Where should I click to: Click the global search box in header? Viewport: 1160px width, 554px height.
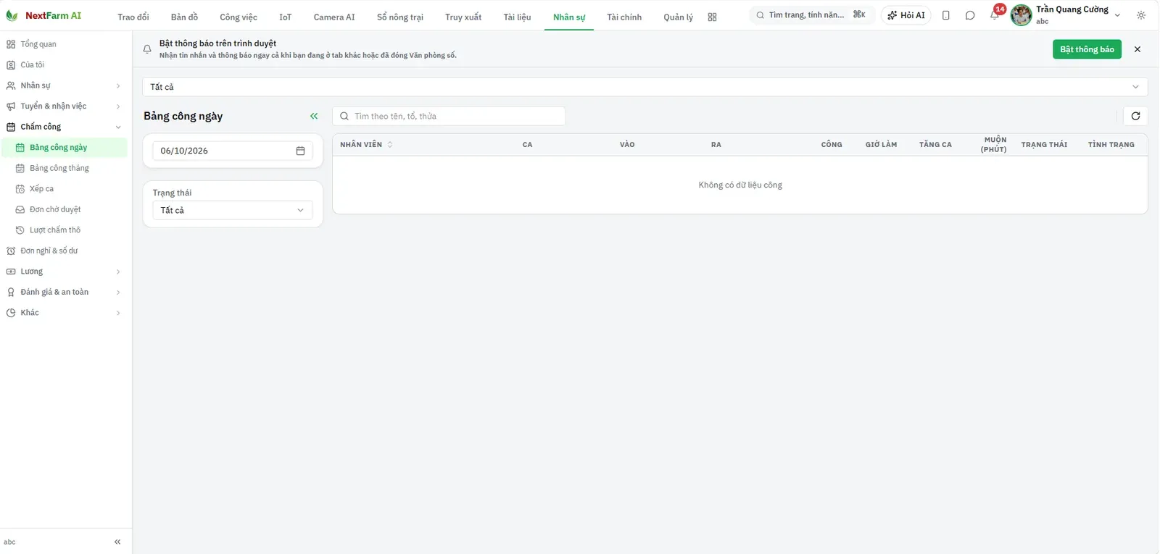(x=811, y=15)
